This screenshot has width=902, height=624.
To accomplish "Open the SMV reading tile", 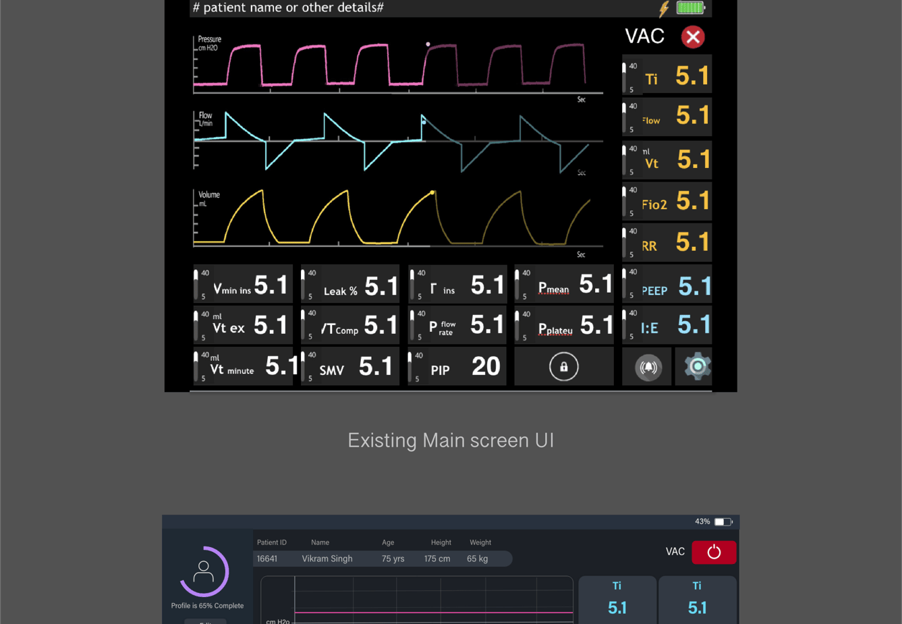I will (x=350, y=366).
